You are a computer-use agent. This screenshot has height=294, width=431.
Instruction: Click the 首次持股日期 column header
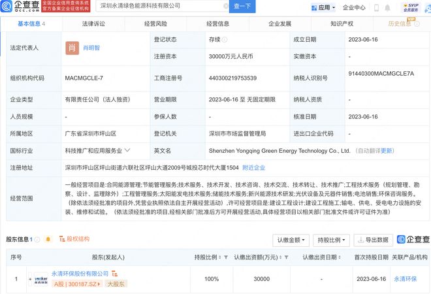click(371, 257)
